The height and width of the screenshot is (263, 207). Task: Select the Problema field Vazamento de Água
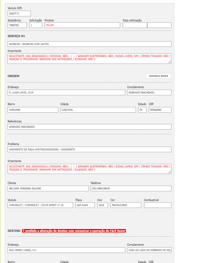(89, 149)
